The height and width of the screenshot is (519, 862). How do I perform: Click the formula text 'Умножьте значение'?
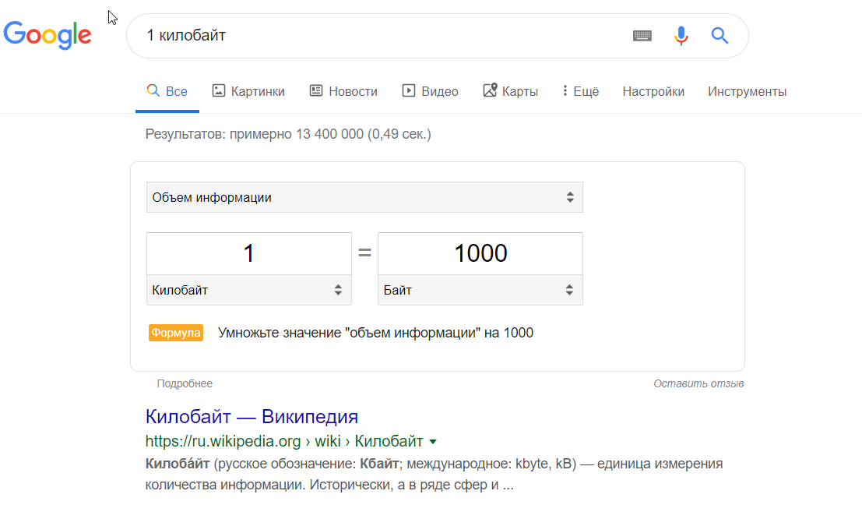point(375,333)
